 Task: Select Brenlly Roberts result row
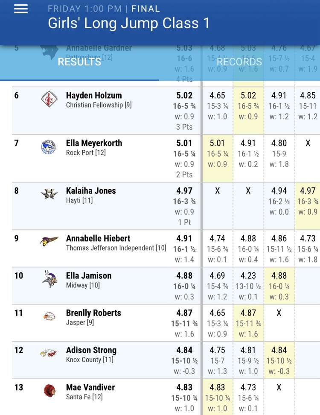[x=166, y=323]
